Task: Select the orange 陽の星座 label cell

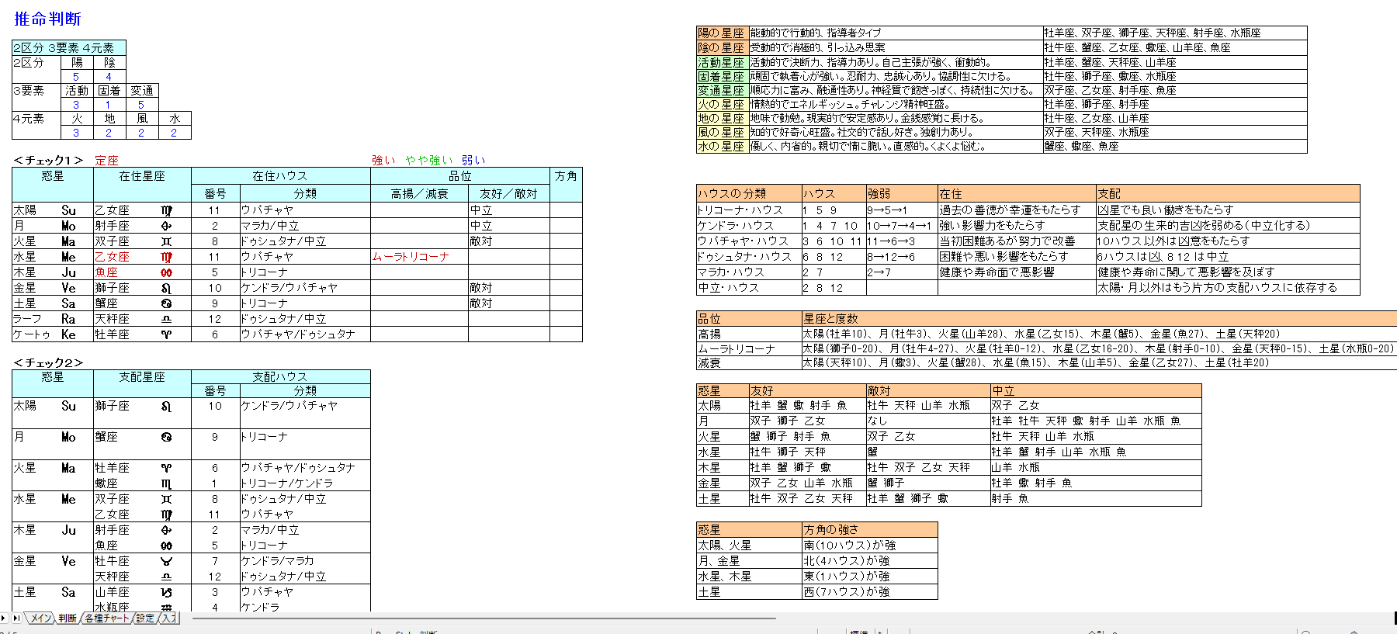Action: point(721,33)
